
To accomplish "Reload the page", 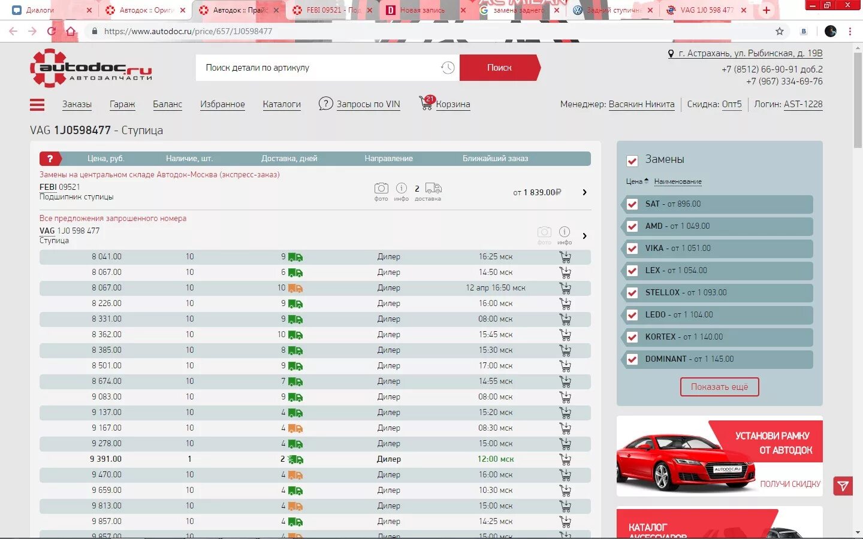I will click(52, 31).
